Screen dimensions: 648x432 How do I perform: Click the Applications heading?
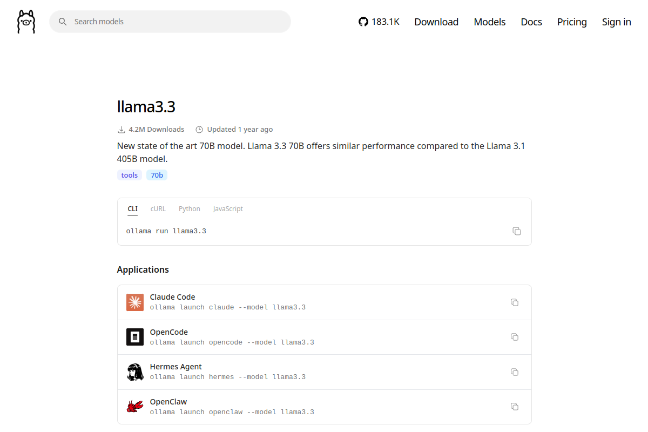143,269
